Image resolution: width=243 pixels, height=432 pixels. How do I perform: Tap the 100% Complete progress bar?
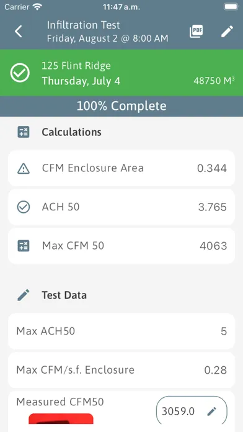[122, 106]
